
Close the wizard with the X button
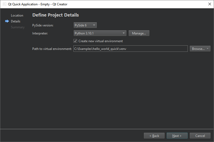click(209, 4)
